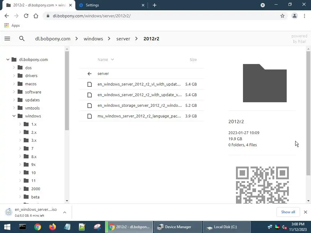Click the file icon for mu_windows_server language pack
This screenshot has height=233, width=311.
pos(90,116)
